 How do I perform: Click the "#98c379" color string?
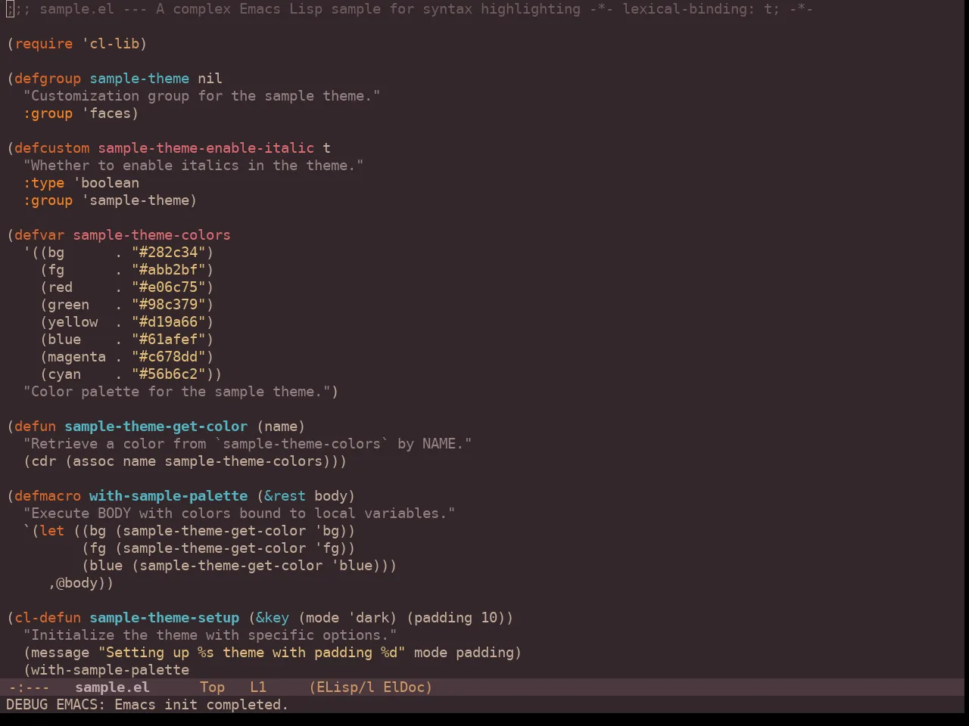click(169, 305)
